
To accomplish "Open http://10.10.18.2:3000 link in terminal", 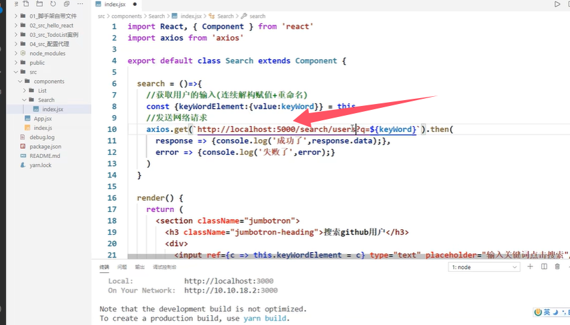I will pos(231,290).
